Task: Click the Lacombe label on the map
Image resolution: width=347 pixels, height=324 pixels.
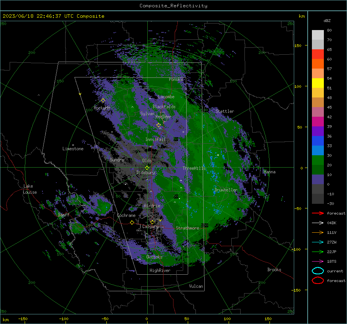Action: coord(166,97)
